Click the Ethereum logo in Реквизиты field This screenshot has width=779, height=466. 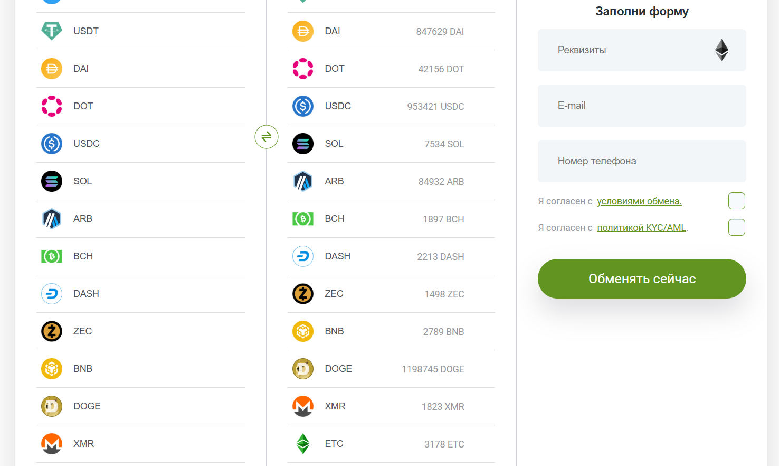[721, 50]
